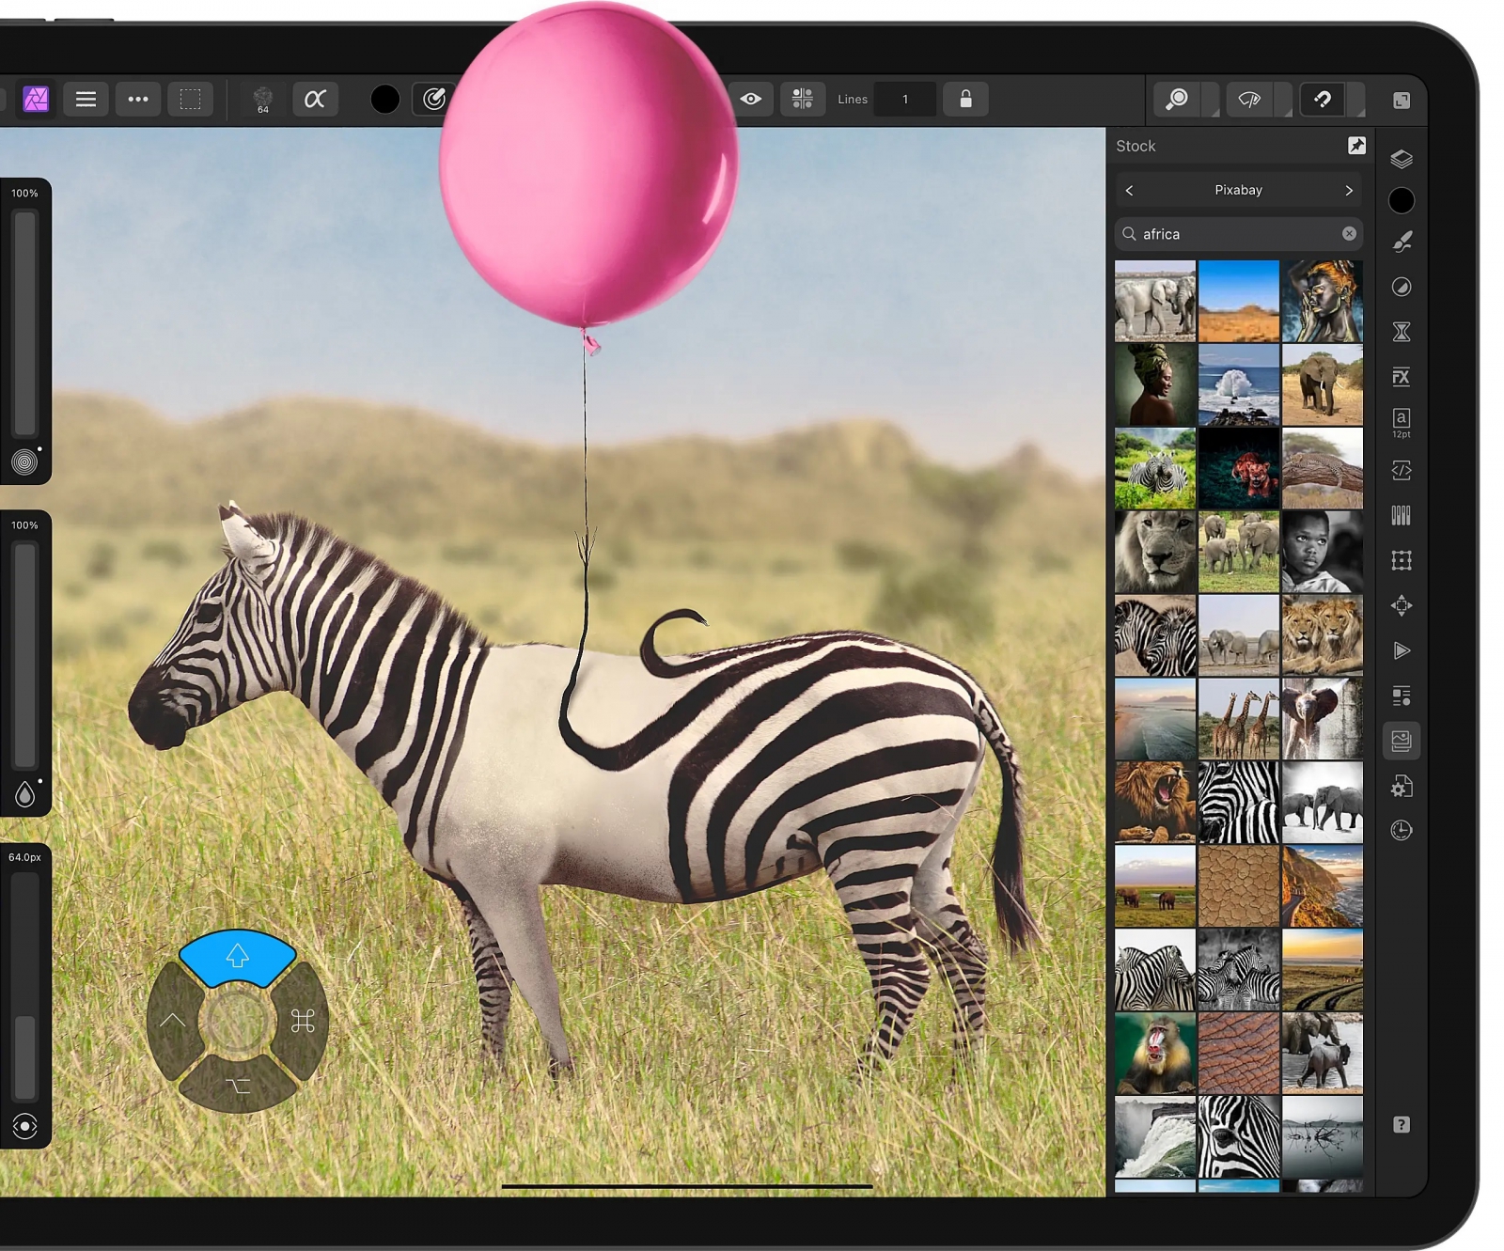Select the mandrill face stock thumbnail
The width and height of the screenshot is (1504, 1251).
click(1155, 1053)
